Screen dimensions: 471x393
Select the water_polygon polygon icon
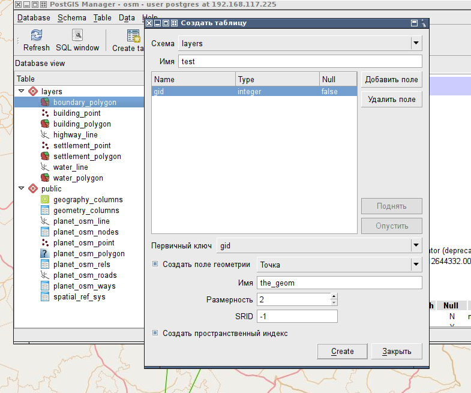pyautogui.click(x=44, y=178)
